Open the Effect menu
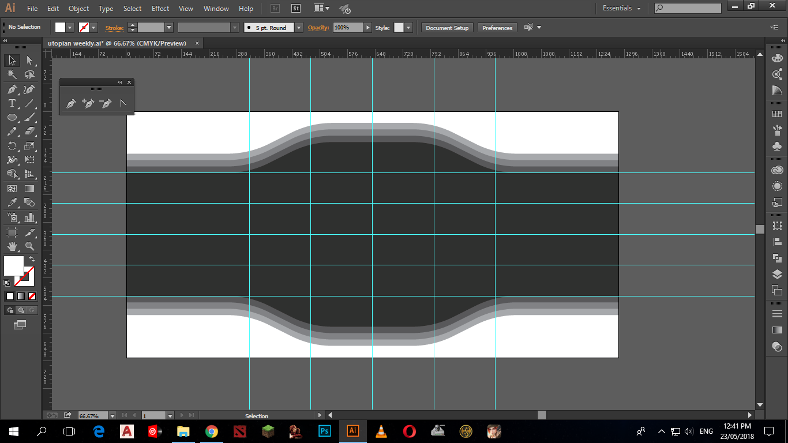788x443 pixels. click(x=160, y=9)
